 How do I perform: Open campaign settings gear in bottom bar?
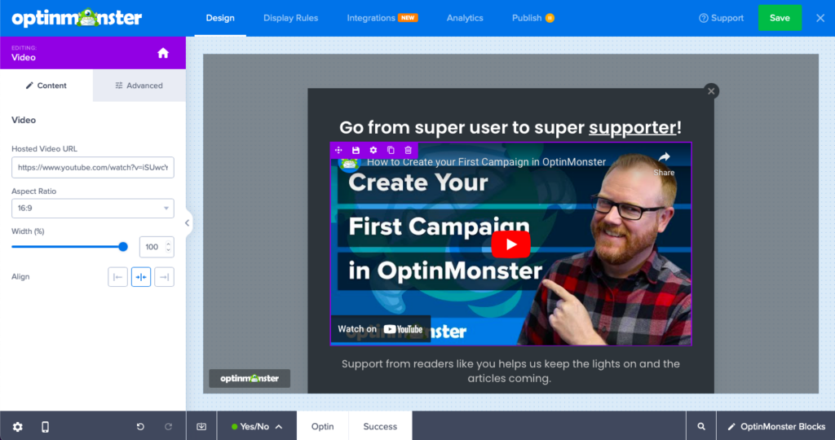(18, 427)
